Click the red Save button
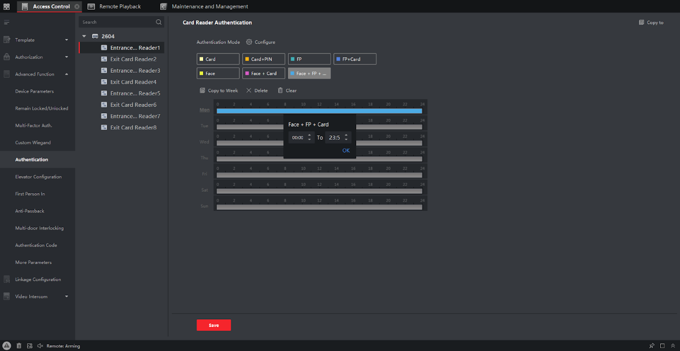This screenshot has height=351, width=680. 214,325
